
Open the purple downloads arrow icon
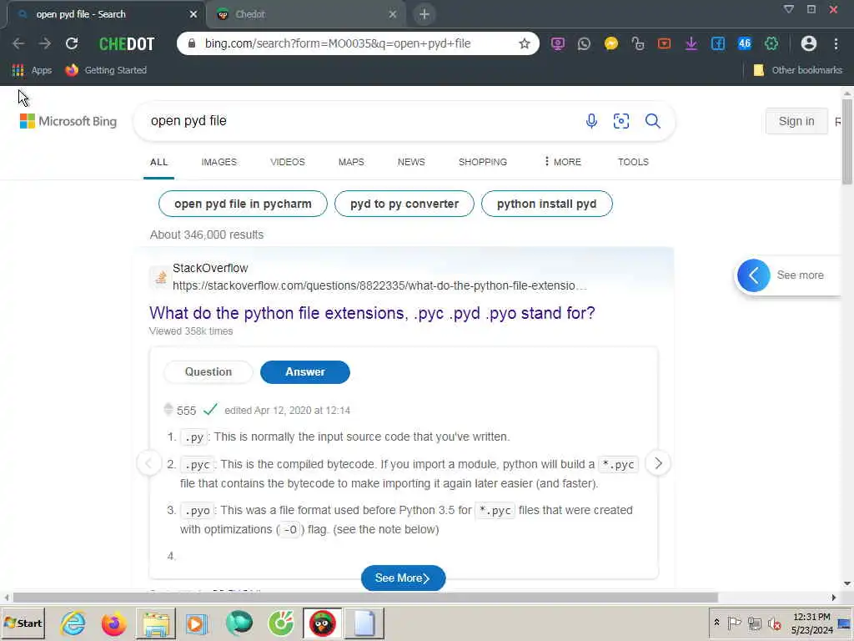pyautogui.click(x=691, y=43)
